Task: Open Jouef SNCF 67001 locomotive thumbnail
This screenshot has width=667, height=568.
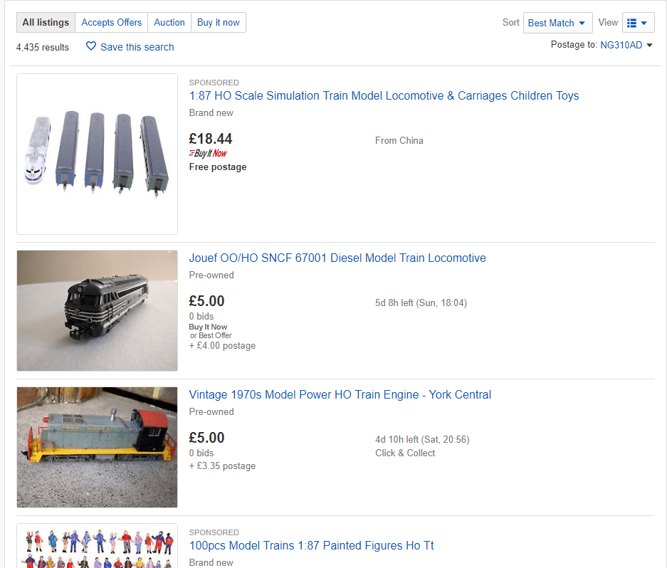Action: [97, 310]
